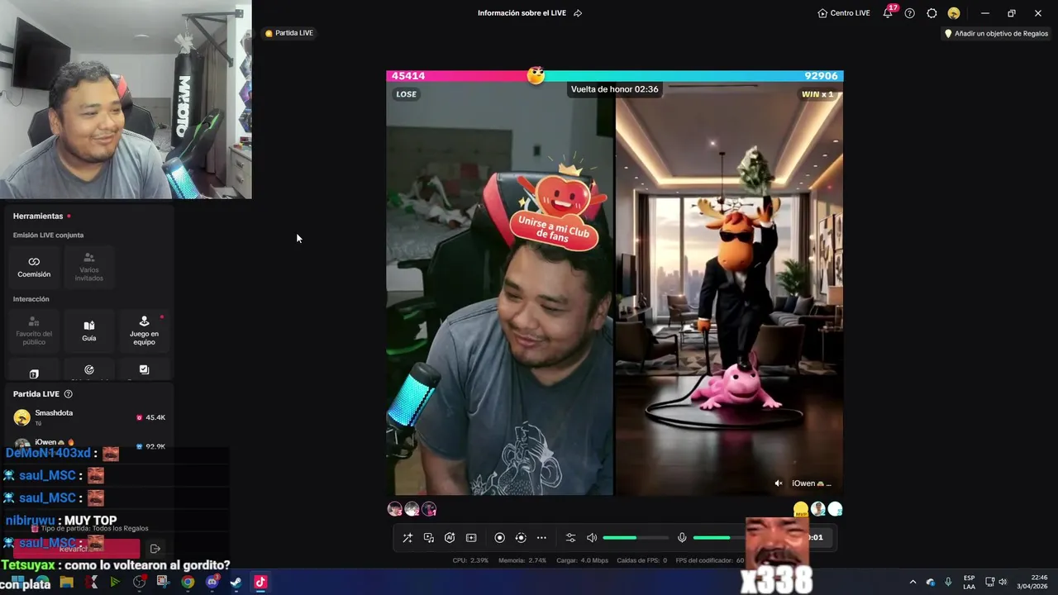Open the media music overlay tool
The image size is (1058, 595).
[429, 538]
